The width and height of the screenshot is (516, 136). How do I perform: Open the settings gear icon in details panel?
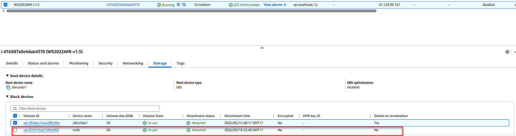(507, 52)
